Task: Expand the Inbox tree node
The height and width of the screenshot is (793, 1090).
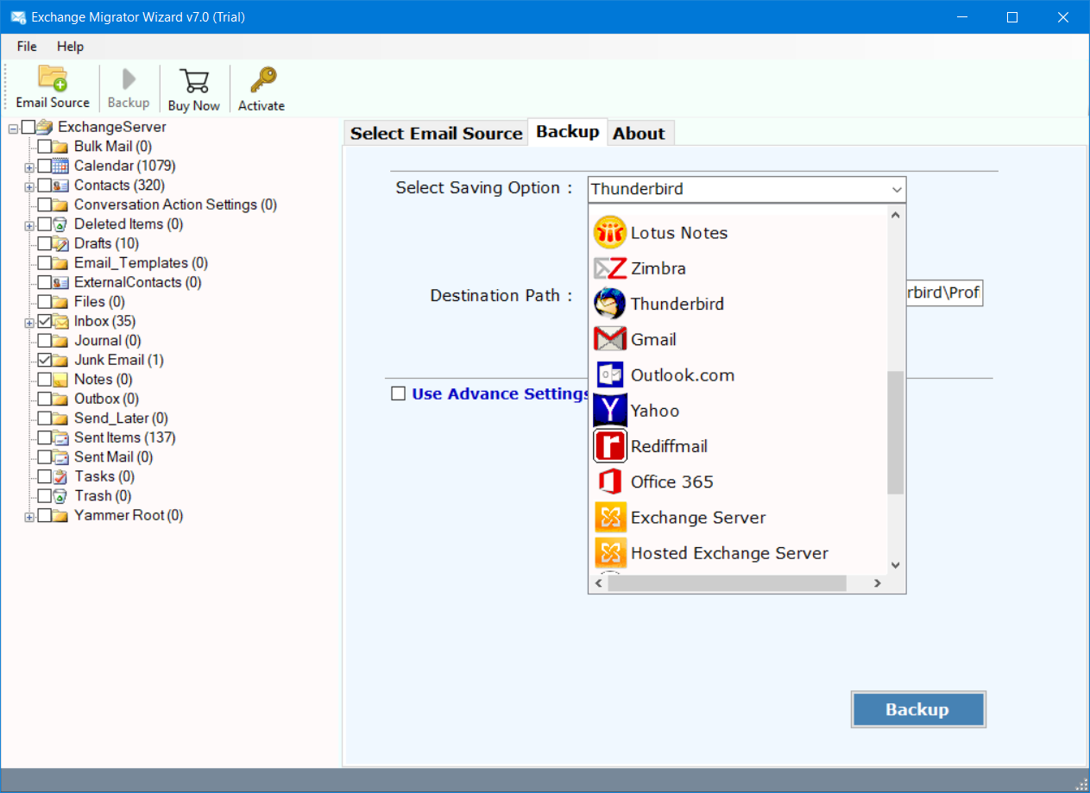Action: click(29, 322)
